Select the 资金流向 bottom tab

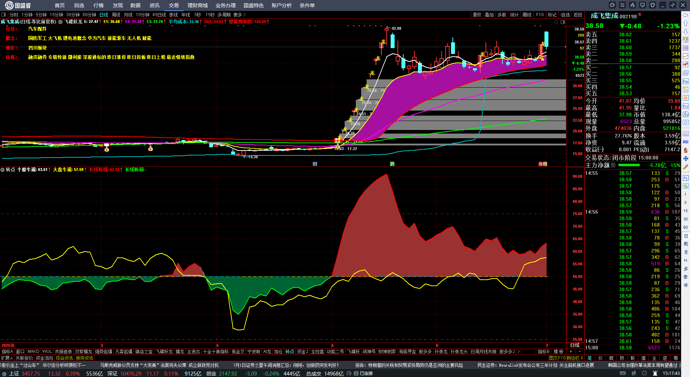tap(45, 358)
